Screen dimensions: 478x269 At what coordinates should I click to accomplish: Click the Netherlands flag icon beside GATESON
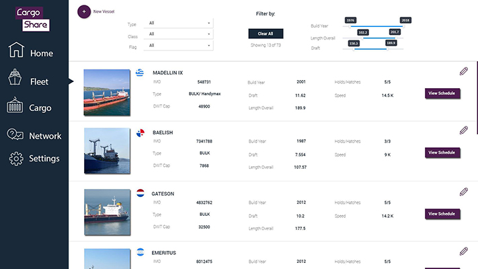[141, 193]
